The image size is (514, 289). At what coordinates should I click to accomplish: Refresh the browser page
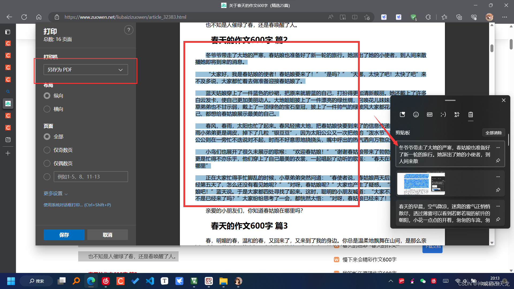coord(24,17)
